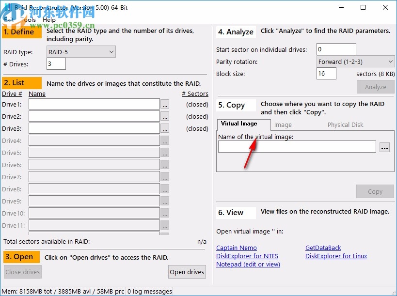Click the 2. List step label
The width and height of the screenshot is (397, 296).
(22, 83)
